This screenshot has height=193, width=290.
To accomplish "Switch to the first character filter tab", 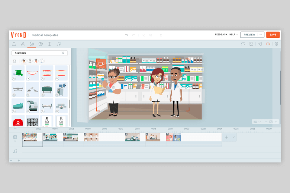I will point(24,61).
